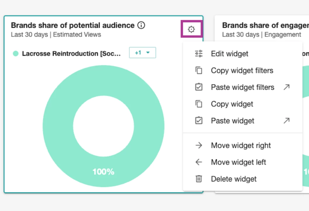Viewport: 309px width, 211px height.
Task: Click the Move widget right arrow icon
Action: point(199,146)
